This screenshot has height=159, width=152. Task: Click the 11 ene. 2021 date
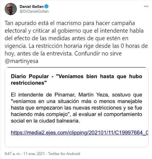point(34,154)
